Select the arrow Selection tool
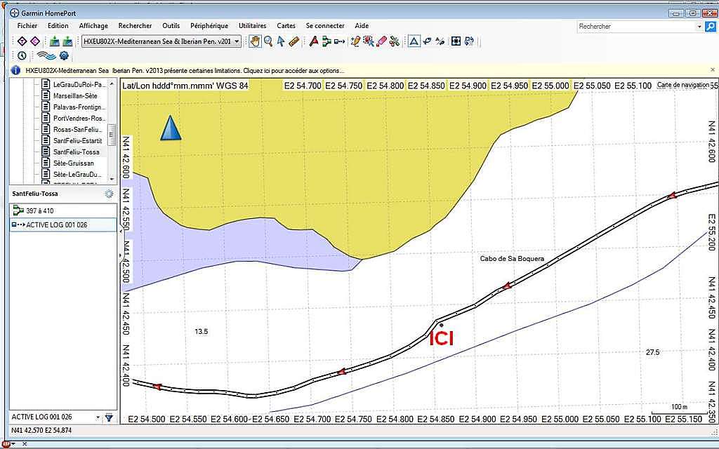The width and height of the screenshot is (719, 449). pyautogui.click(x=281, y=41)
